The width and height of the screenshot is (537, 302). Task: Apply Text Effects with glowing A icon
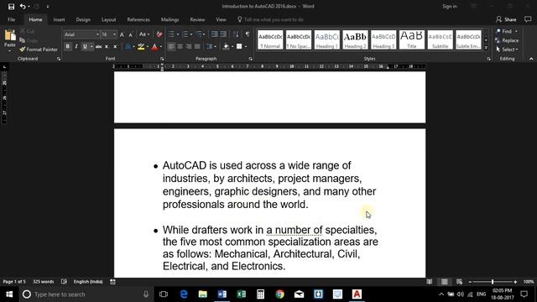click(128, 47)
